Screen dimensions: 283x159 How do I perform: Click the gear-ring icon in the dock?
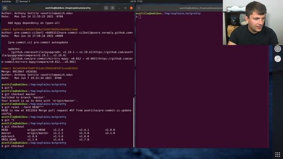pyautogui.click(x=278, y=49)
